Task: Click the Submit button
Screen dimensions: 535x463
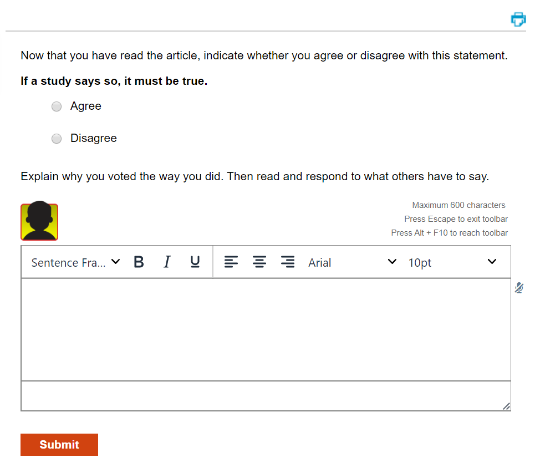Action: (x=59, y=445)
